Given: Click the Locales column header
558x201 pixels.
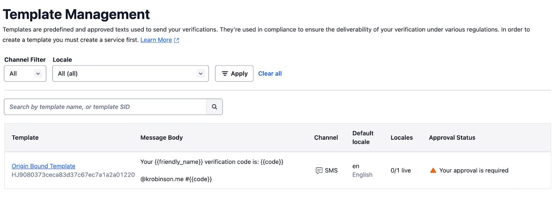Looking at the screenshot, I should click(x=401, y=138).
